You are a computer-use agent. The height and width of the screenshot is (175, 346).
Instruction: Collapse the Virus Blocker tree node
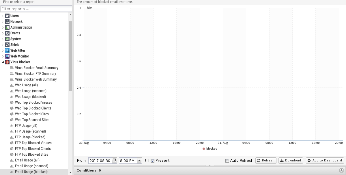(x=3, y=62)
